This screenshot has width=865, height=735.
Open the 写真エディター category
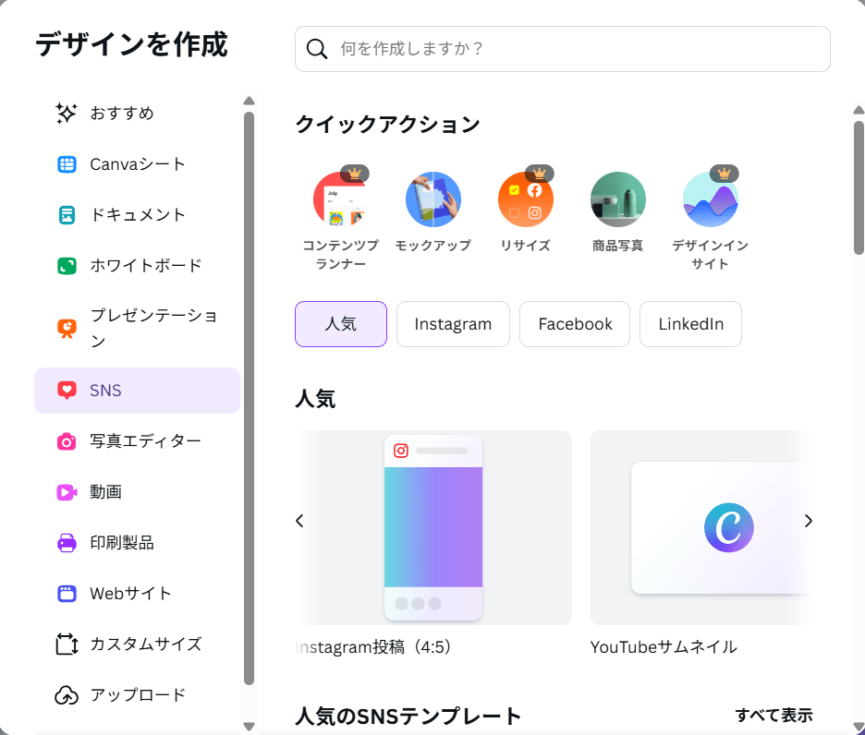137,441
